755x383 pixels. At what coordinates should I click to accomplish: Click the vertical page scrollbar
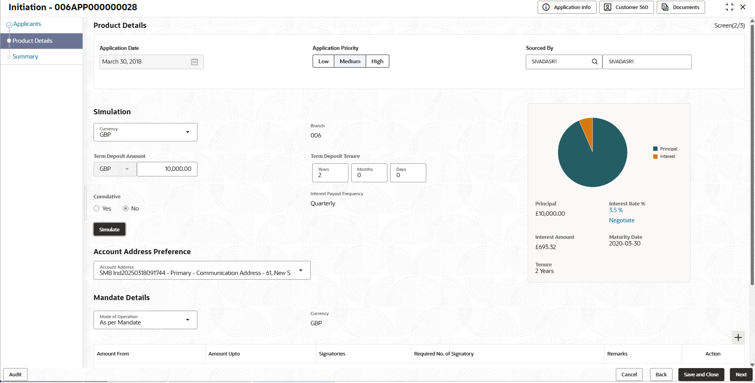coord(752,155)
